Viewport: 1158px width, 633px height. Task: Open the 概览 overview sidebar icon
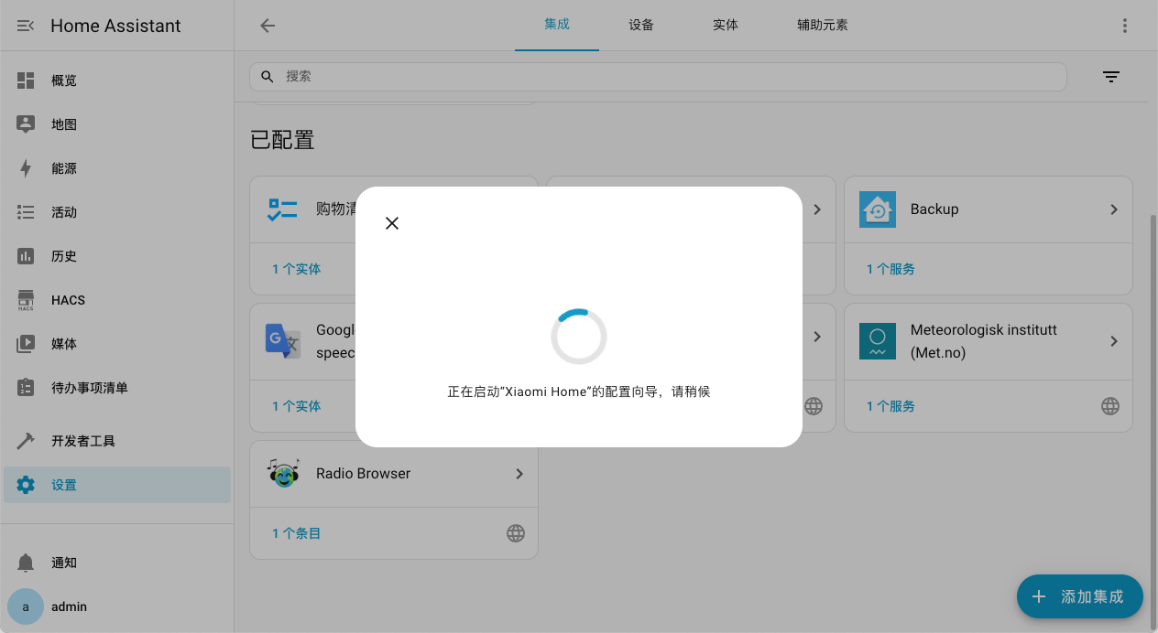25,80
